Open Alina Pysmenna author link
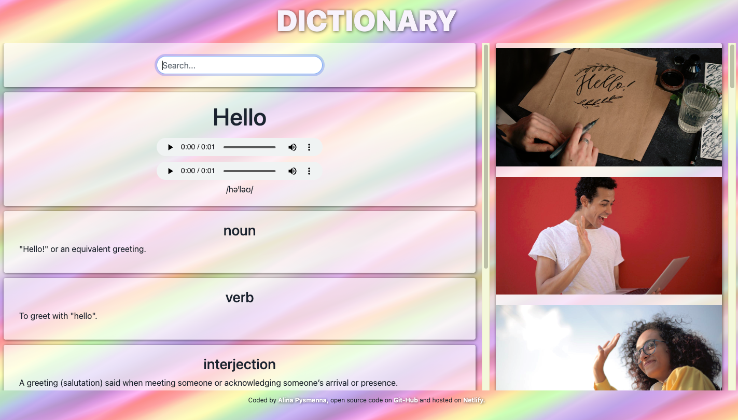 click(x=303, y=400)
